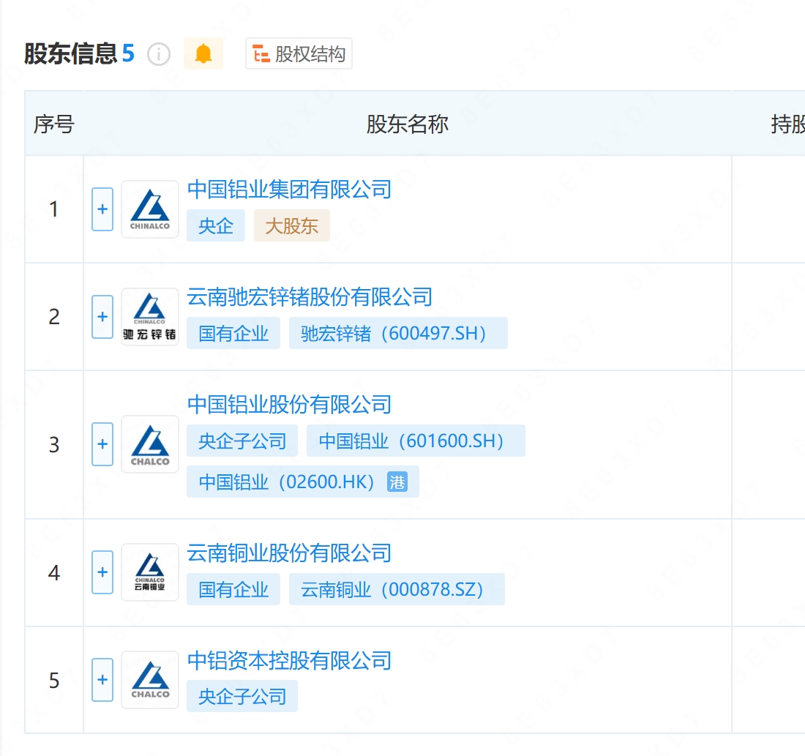Click the 驰宏锌锗（600497.SH）stock tag
The width and height of the screenshot is (805, 756).
tap(398, 334)
